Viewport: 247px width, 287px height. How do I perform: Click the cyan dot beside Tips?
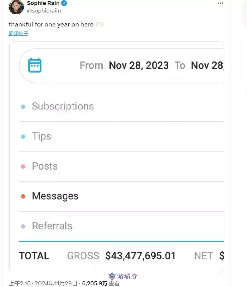(23, 137)
